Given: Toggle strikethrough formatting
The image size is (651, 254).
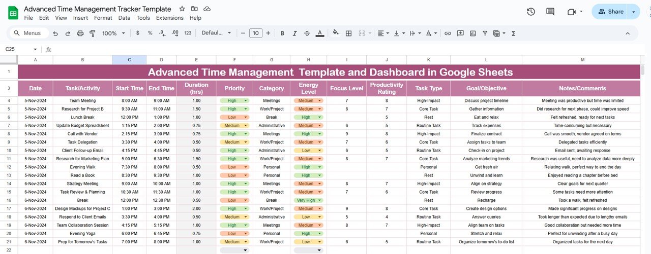Looking at the screenshot, I should [307, 33].
